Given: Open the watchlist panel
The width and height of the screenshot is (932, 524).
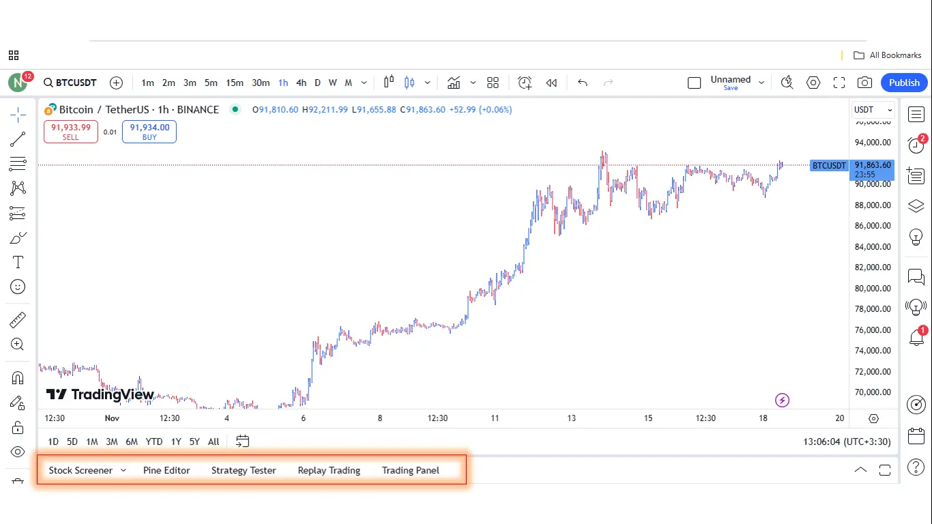Looking at the screenshot, I should point(916,115).
